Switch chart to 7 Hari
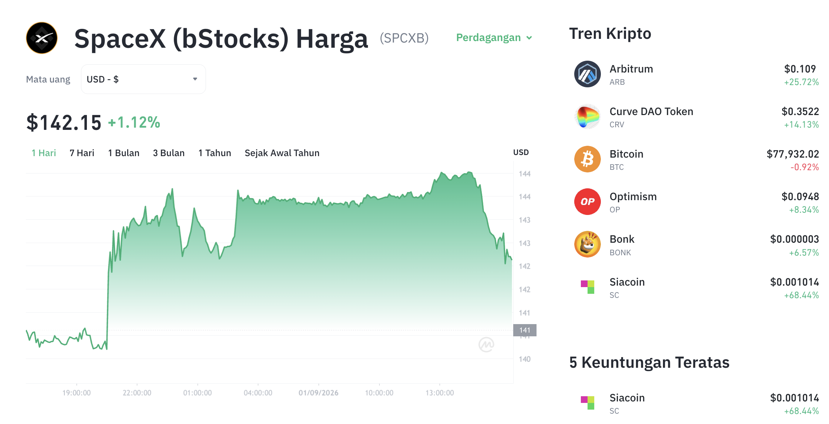The height and width of the screenshot is (424, 829). 82,153
